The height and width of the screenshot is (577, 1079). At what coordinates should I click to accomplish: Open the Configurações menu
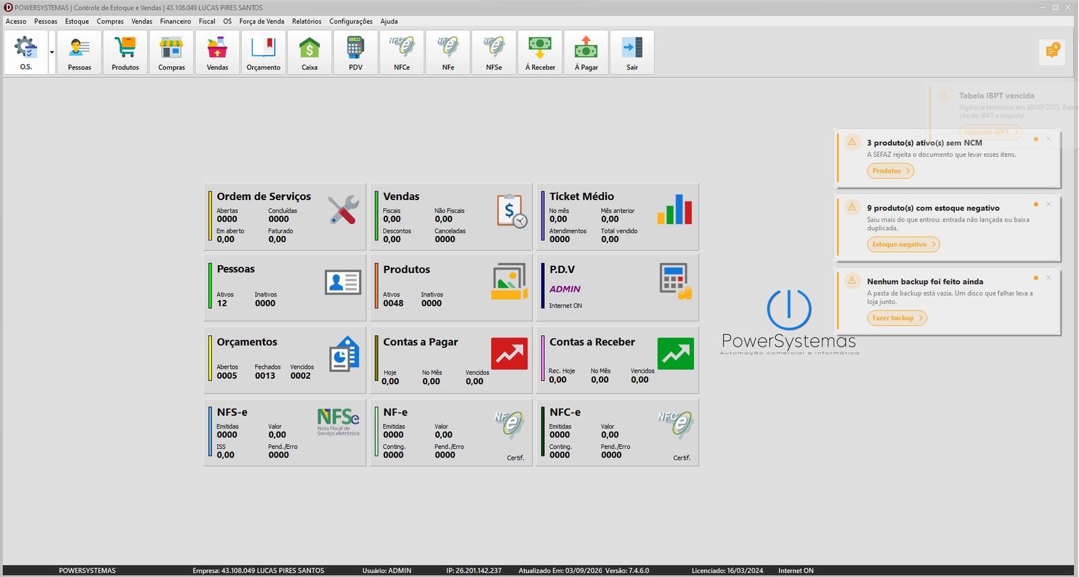tap(351, 22)
